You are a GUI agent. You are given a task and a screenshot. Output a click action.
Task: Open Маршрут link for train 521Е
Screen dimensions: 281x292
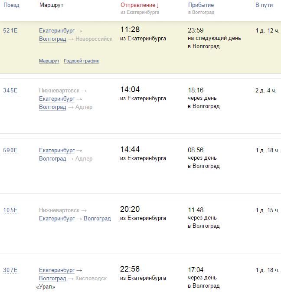[x=49, y=61]
